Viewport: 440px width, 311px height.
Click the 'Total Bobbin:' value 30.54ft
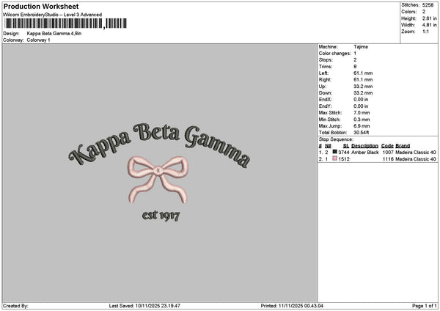point(361,133)
